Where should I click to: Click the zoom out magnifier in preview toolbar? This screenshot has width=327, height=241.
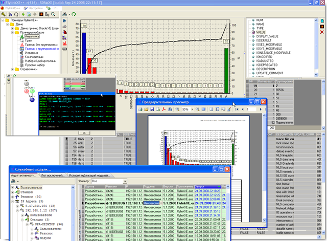click(x=197, y=109)
